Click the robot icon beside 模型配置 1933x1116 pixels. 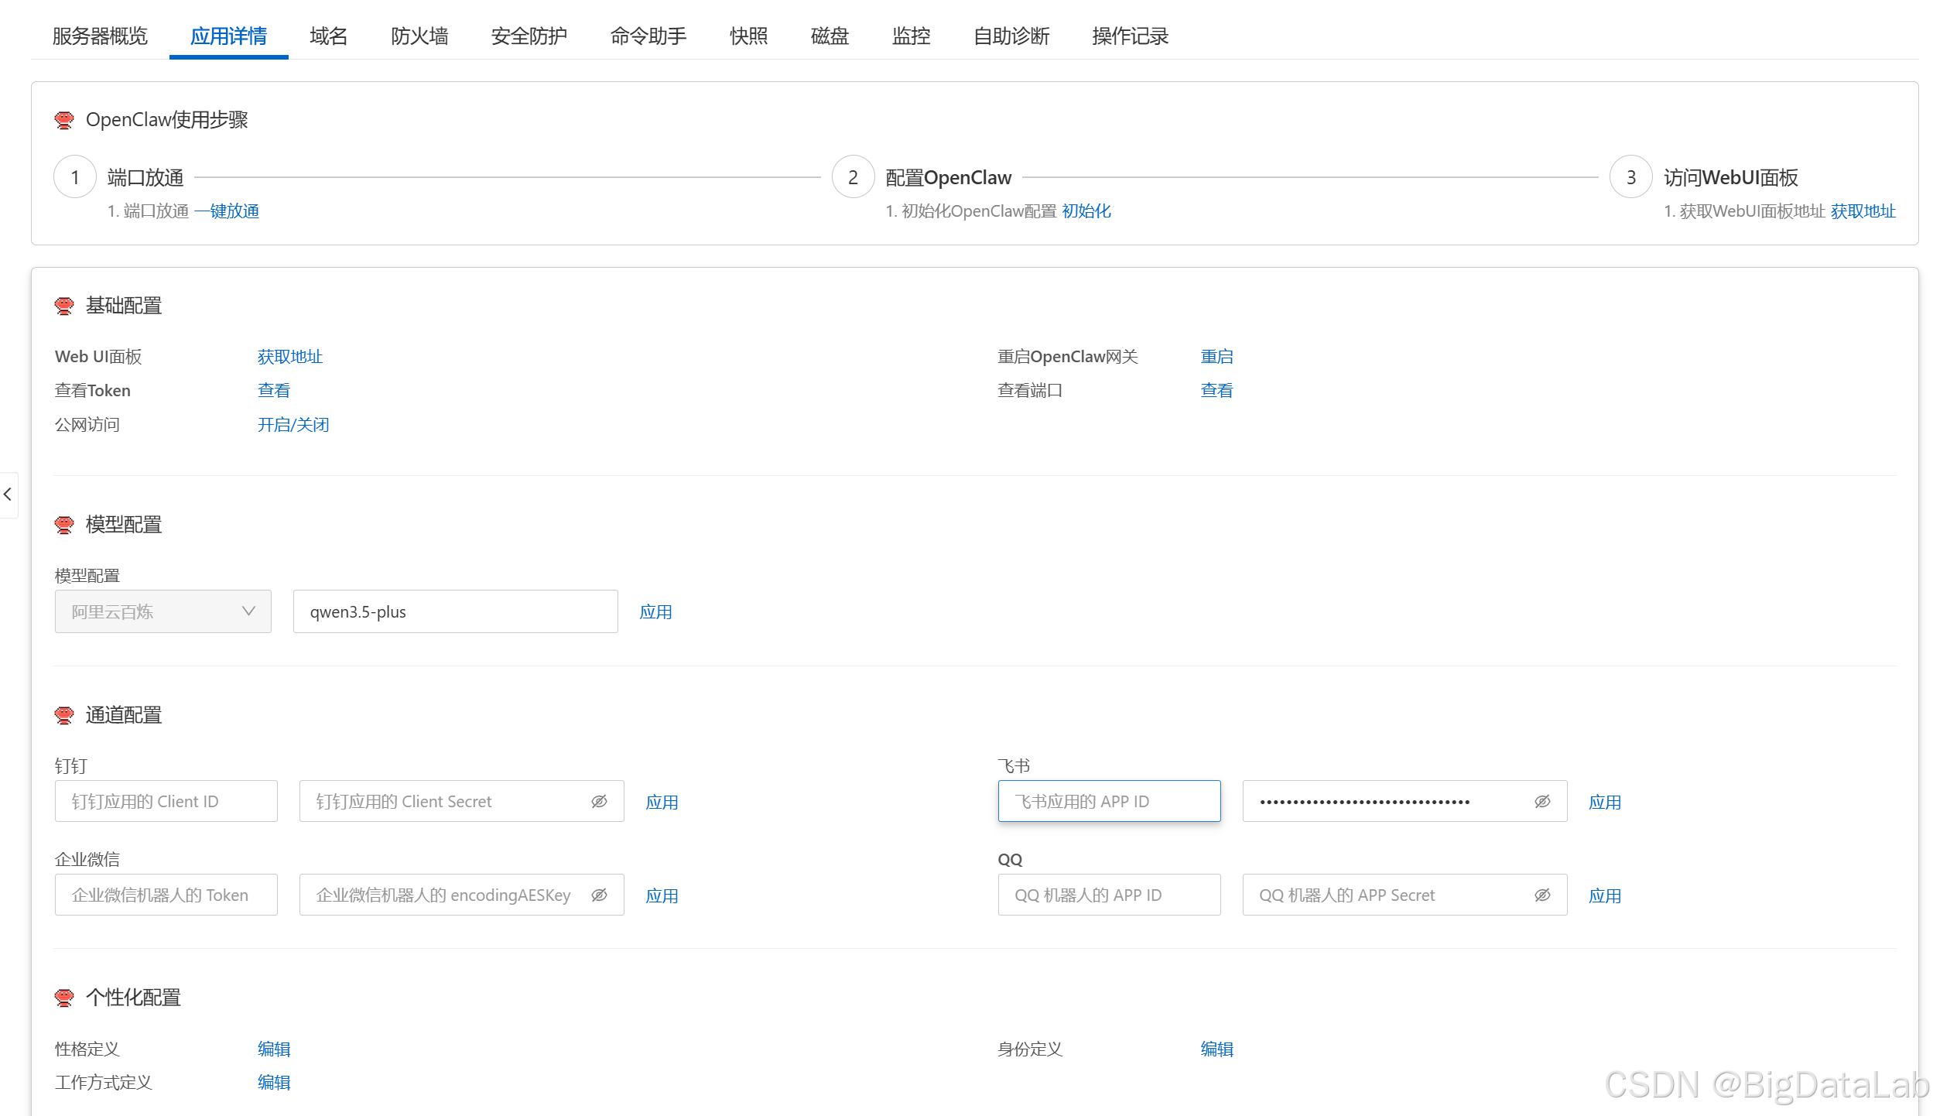tap(64, 525)
